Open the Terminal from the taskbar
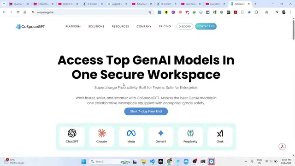 click(x=203, y=161)
